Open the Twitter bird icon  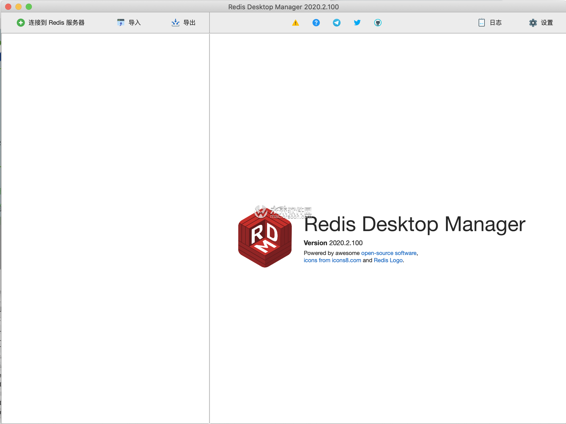(357, 23)
